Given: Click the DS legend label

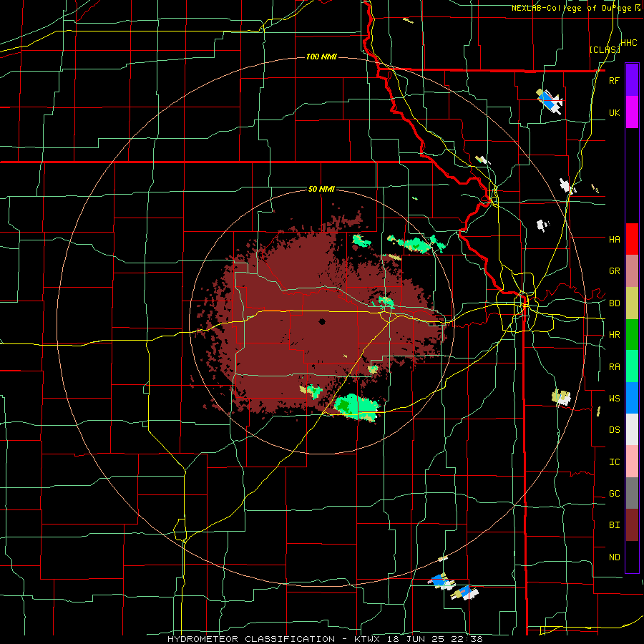Looking at the screenshot, I should point(614,429).
